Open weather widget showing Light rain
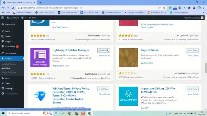Viewport: 207px width, 116px height. tap(174, 113)
